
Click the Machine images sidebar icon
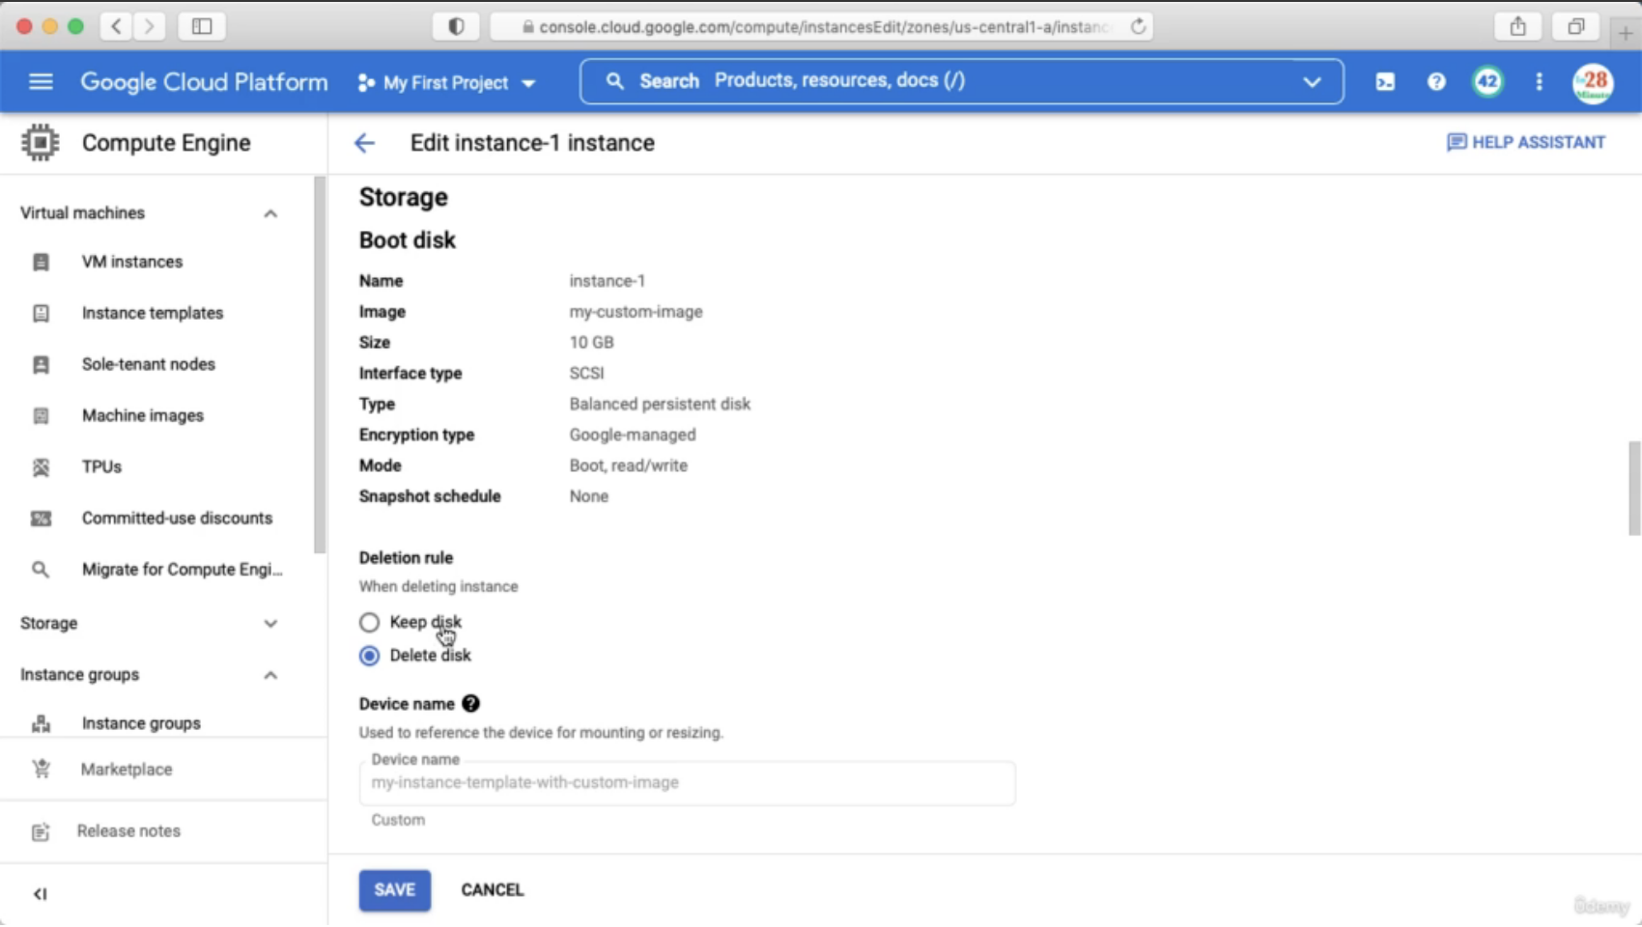[x=41, y=415]
